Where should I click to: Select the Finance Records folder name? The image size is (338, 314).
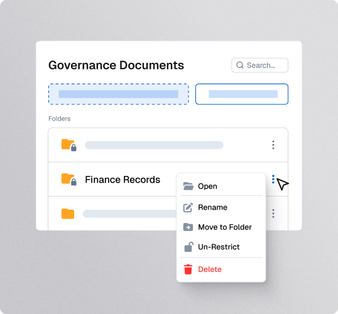click(123, 180)
